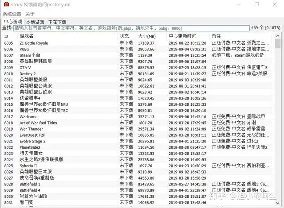Sort by the 大小(MB) column header
Screen dimensions: 284x208
pyautogui.click(x=151, y=36)
